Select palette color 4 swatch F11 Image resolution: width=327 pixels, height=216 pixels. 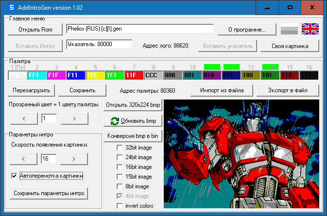[x=76, y=75]
